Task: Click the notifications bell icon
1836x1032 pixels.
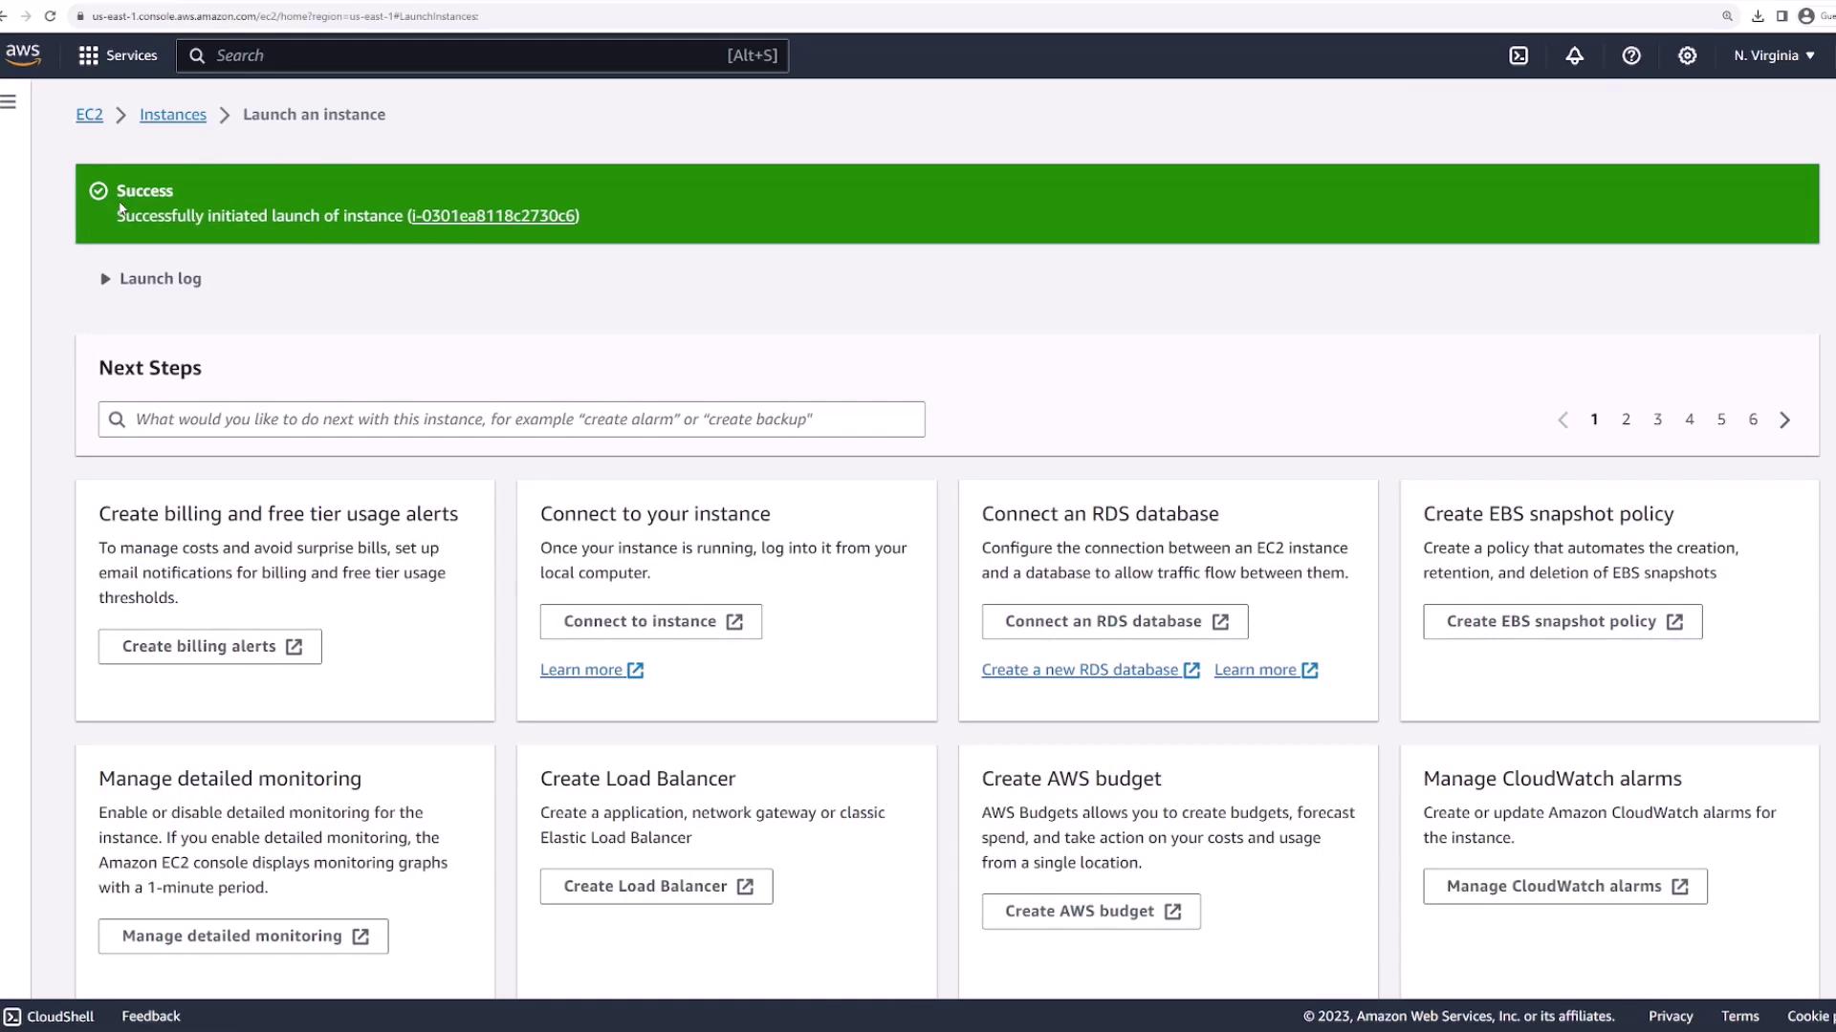Action: (x=1574, y=55)
